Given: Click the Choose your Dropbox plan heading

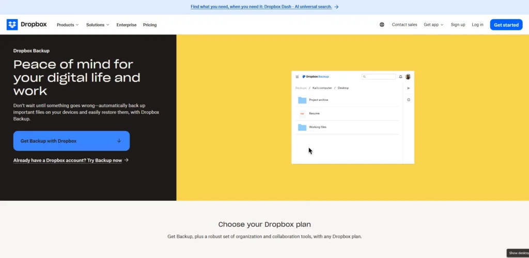Looking at the screenshot, I should [264, 225].
